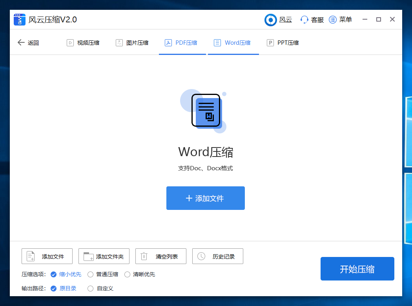Click the 图片压缩 picture icon
The image size is (412, 306).
[x=119, y=43]
